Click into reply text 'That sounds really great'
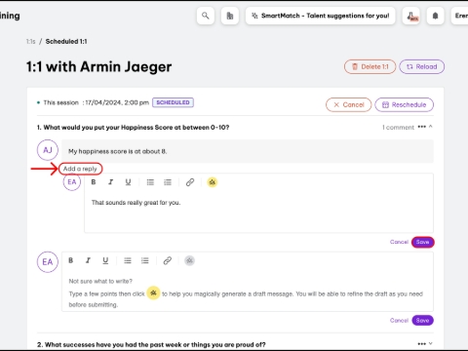Image resolution: width=468 pixels, height=351 pixels. tap(136, 203)
